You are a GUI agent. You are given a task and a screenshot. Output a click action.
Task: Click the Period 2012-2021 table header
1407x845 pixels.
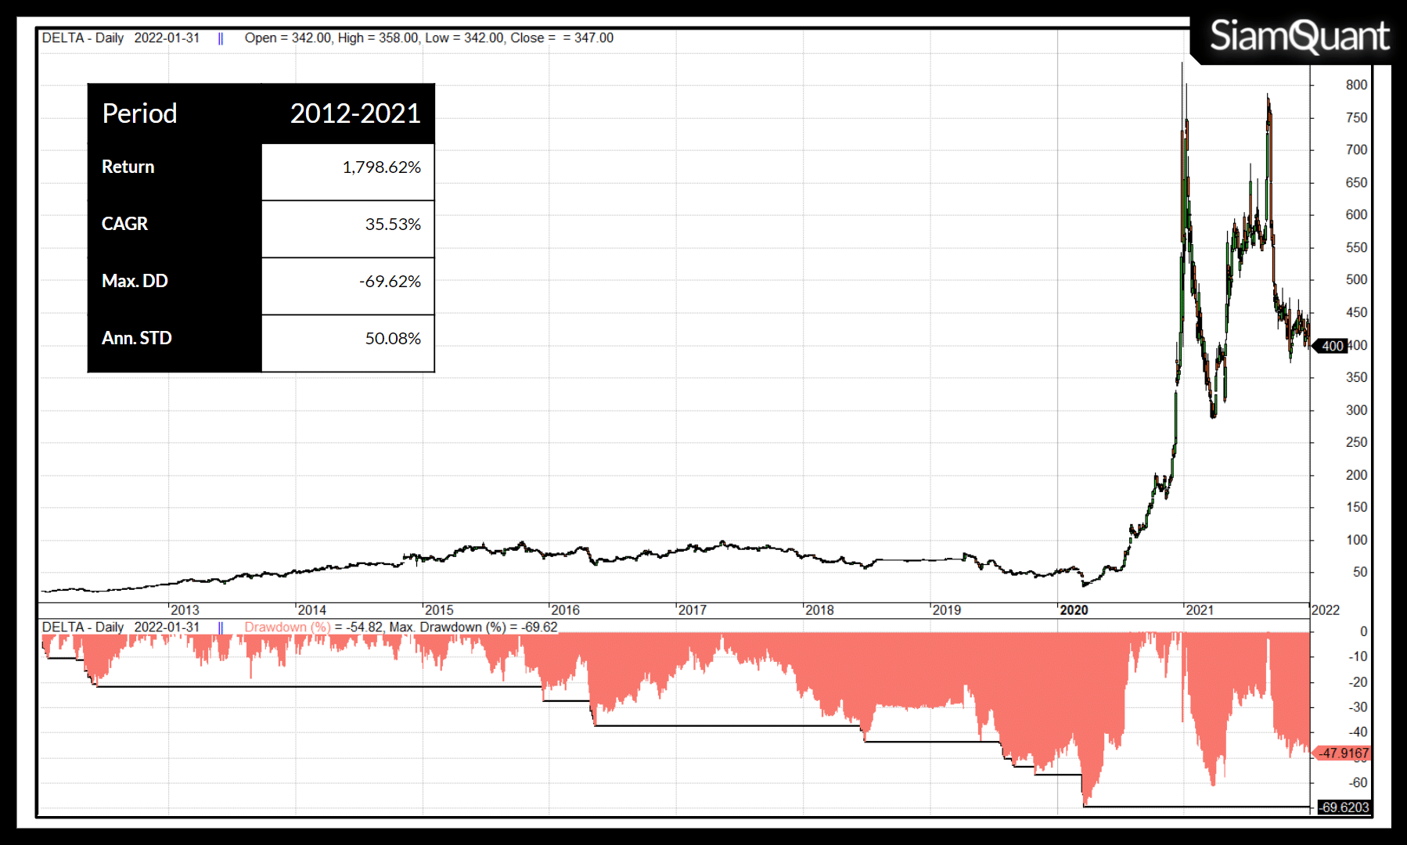261,114
